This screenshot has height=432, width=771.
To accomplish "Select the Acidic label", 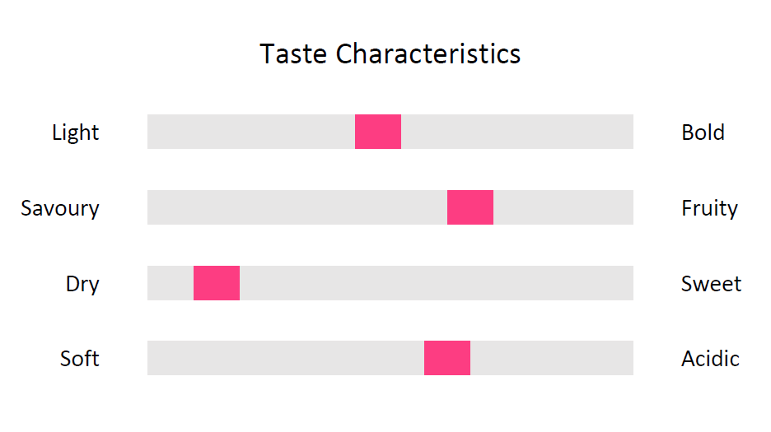I will click(x=710, y=358).
